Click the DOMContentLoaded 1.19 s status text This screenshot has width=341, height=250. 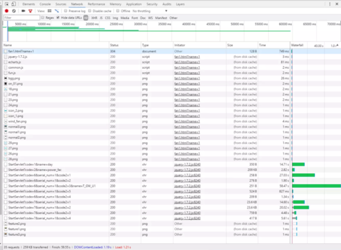click(93, 247)
